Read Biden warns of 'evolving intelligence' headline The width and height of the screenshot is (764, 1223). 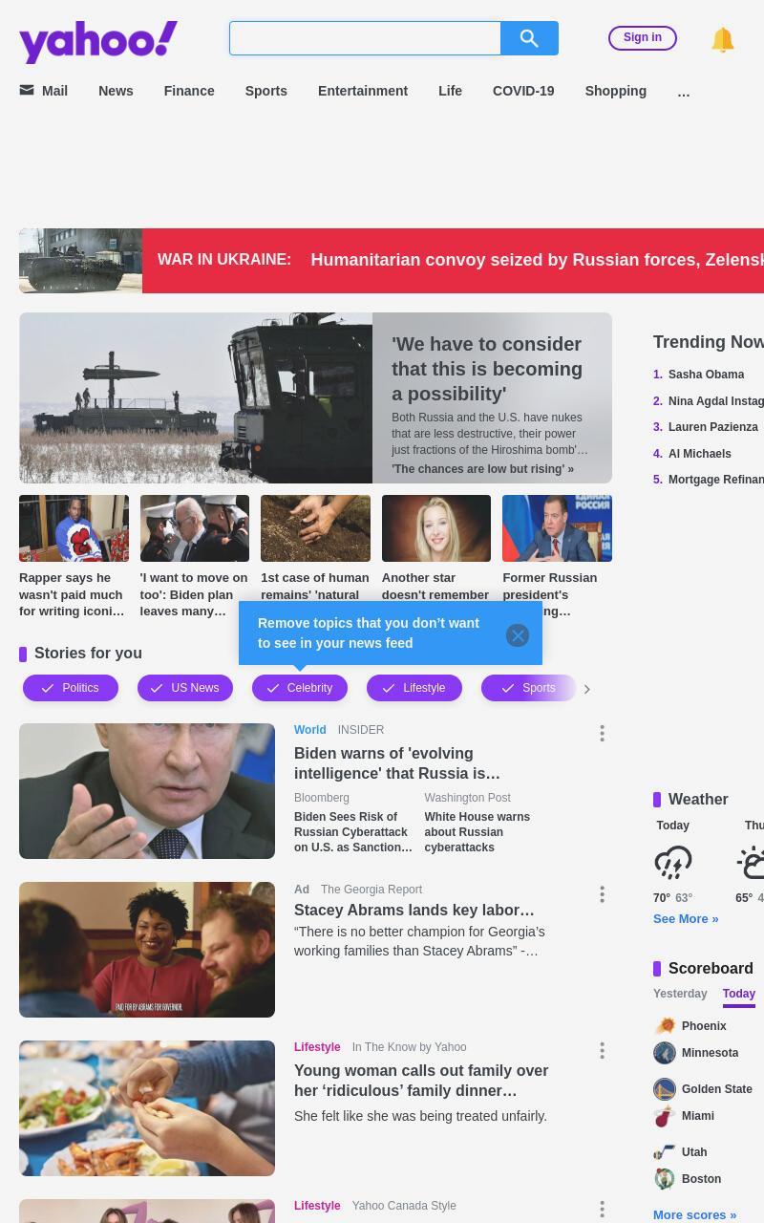coord(397,763)
